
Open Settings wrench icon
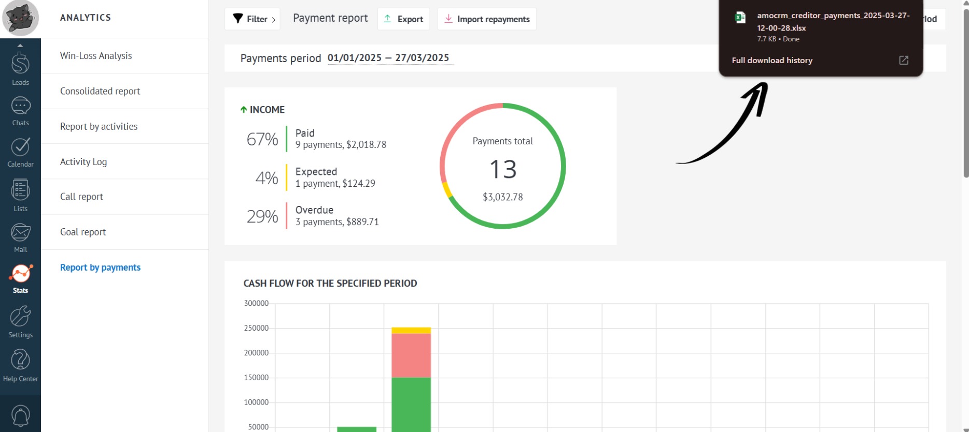(20, 317)
